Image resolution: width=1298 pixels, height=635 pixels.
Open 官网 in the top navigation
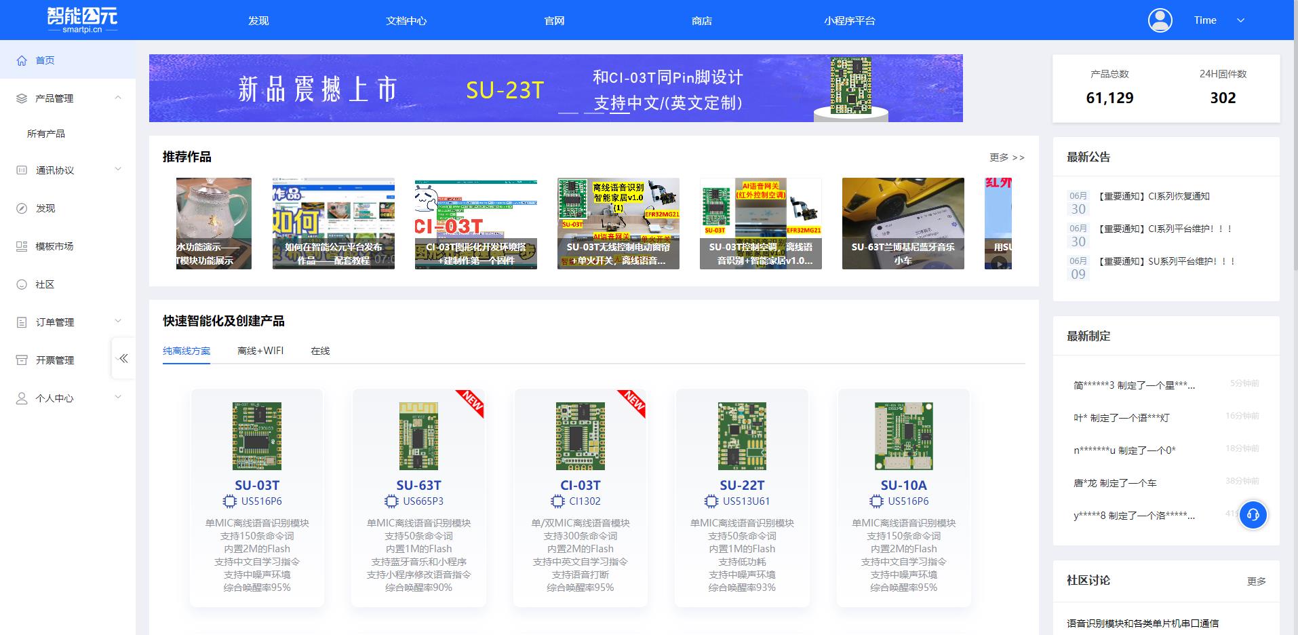tap(554, 21)
